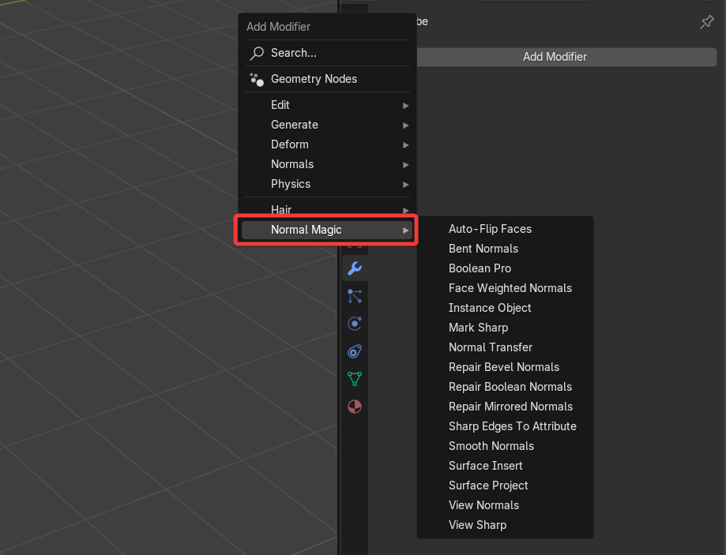The width and height of the screenshot is (726, 555).
Task: Click the Geometry Nodes icon in menu
Action: (257, 79)
